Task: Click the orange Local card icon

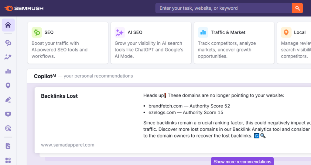Action: click(x=286, y=32)
